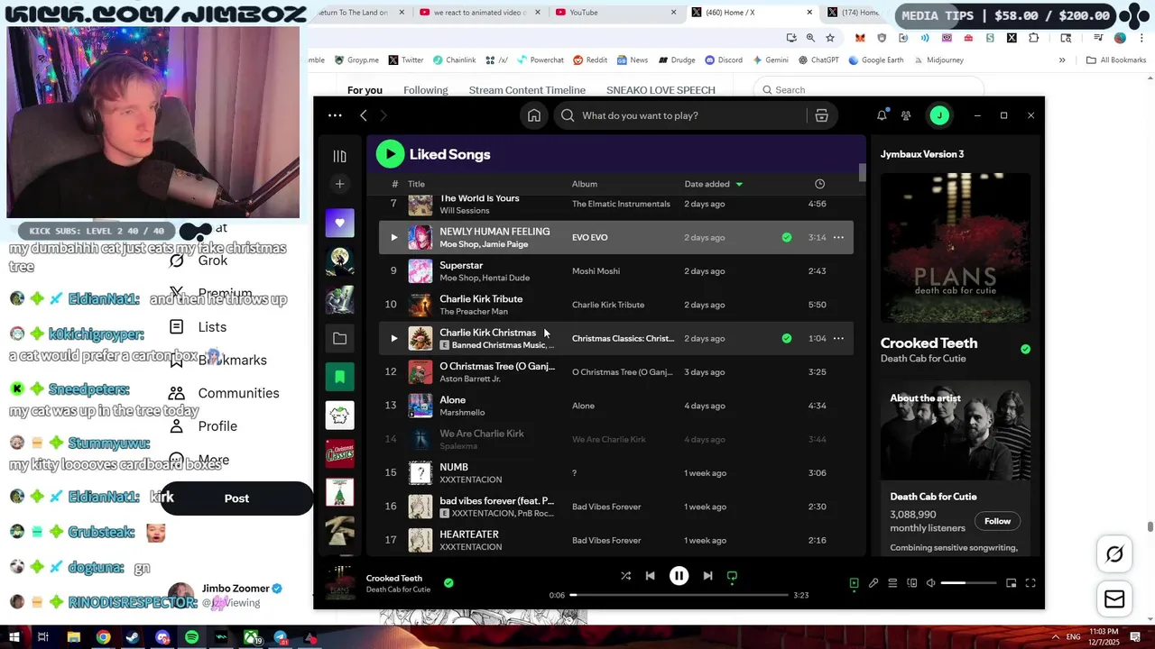The image size is (1155, 649).
Task: Open the EVO EVO album link
Action: coord(589,237)
